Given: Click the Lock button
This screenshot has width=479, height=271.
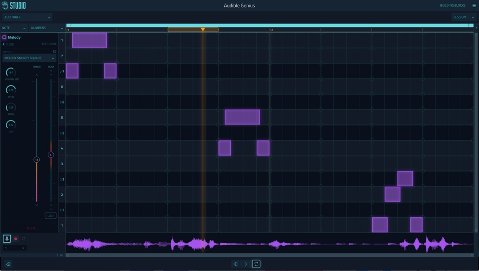Looking at the screenshot, I should [50, 216].
